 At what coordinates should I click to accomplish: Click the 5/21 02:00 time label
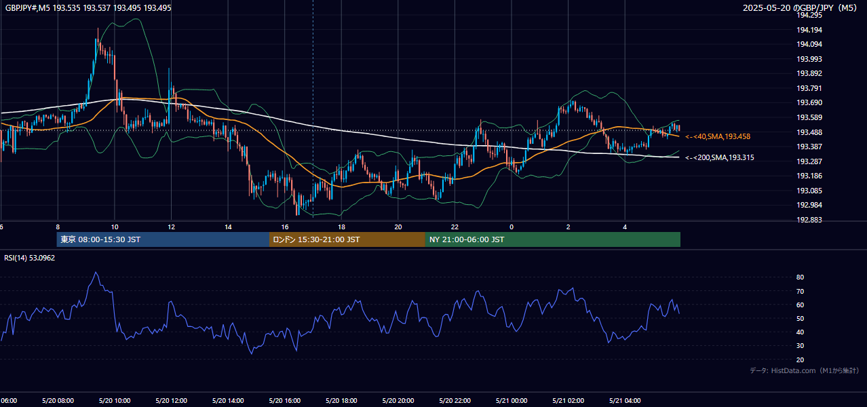[569, 400]
